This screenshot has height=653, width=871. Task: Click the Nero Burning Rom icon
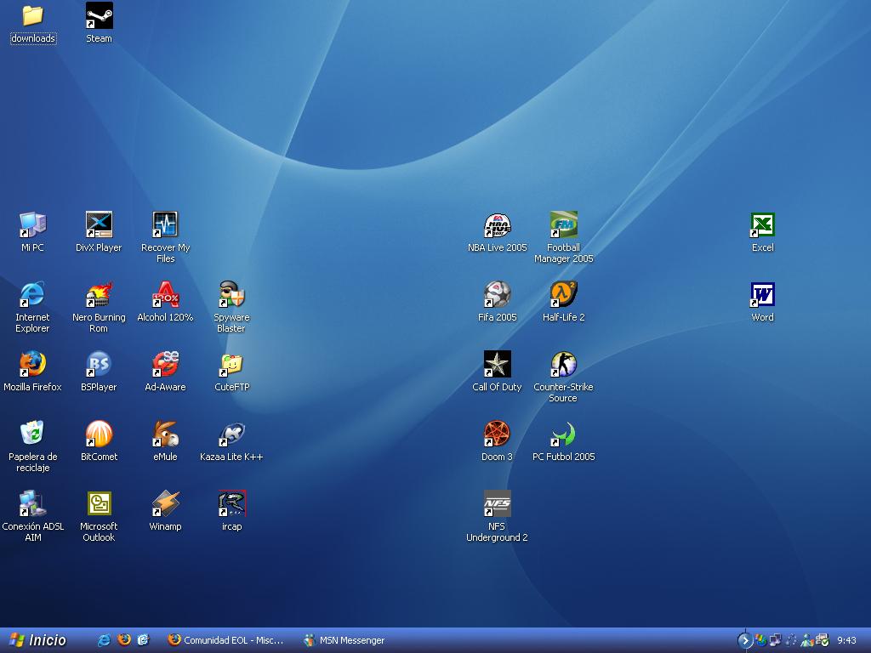tap(99, 295)
